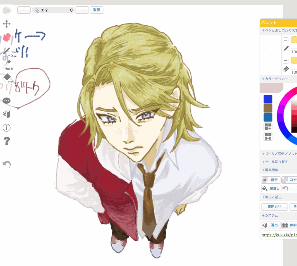
Task: Pick the medium blue color swatch
Action: click(x=268, y=117)
